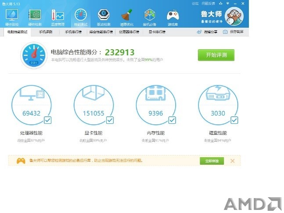This screenshot has width=284, height=213.
Task: Click the disk score circle 3030
Action: coord(218,105)
